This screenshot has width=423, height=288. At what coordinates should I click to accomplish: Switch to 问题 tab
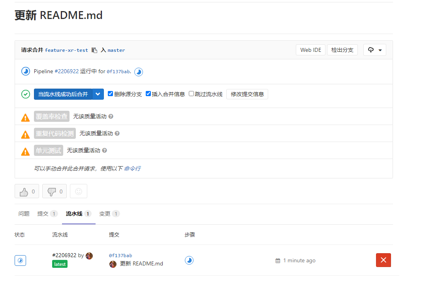point(24,214)
